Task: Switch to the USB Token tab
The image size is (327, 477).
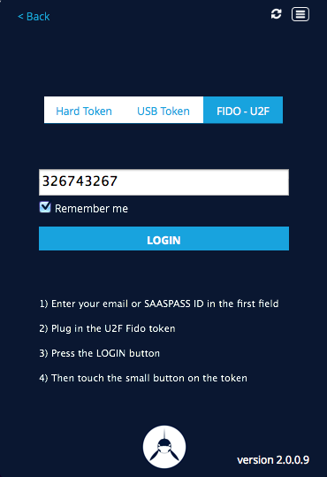Action: [x=163, y=111]
